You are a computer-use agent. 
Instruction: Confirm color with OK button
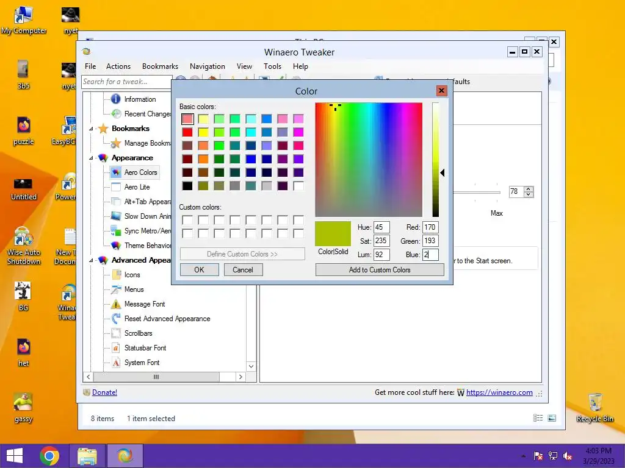coord(200,270)
